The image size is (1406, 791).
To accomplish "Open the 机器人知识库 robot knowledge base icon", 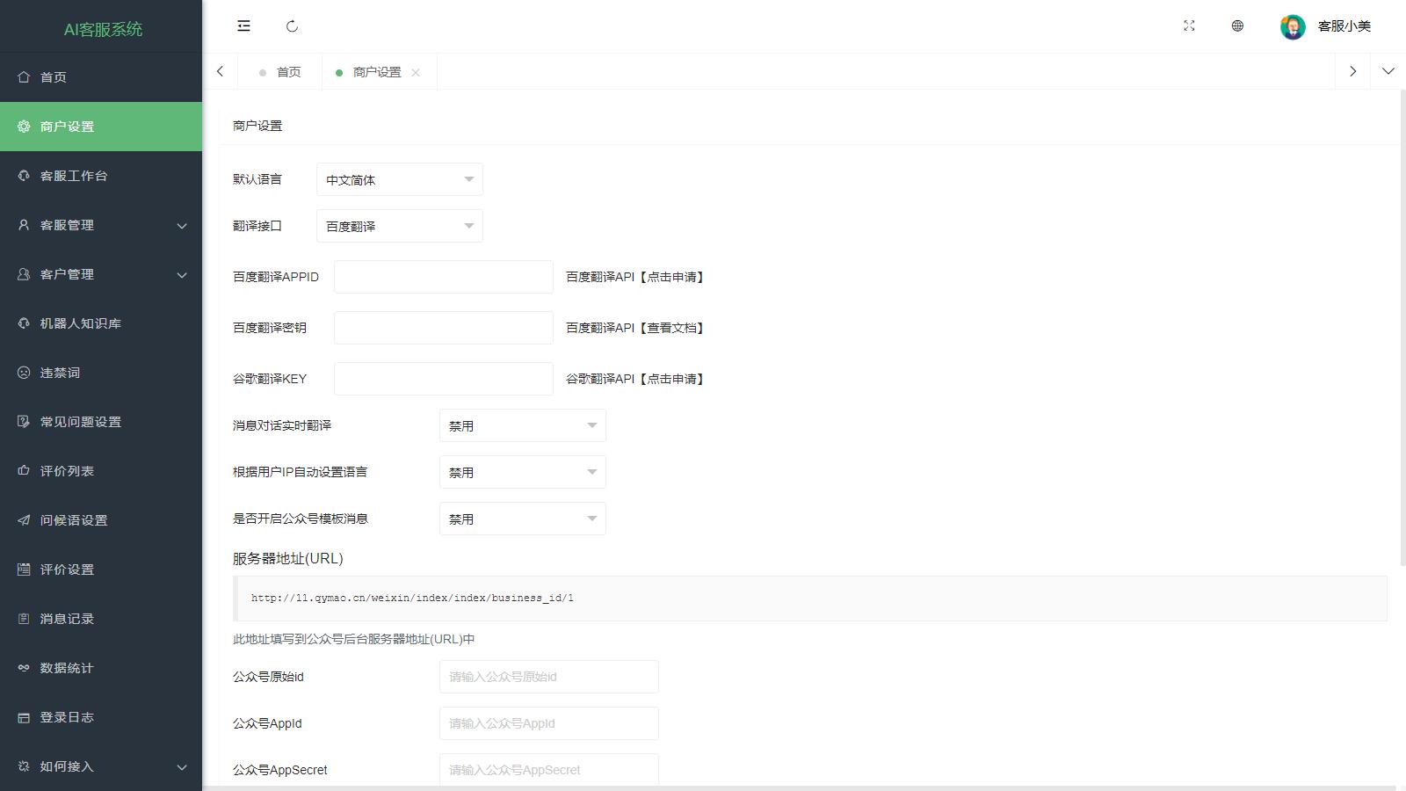I will tap(24, 323).
